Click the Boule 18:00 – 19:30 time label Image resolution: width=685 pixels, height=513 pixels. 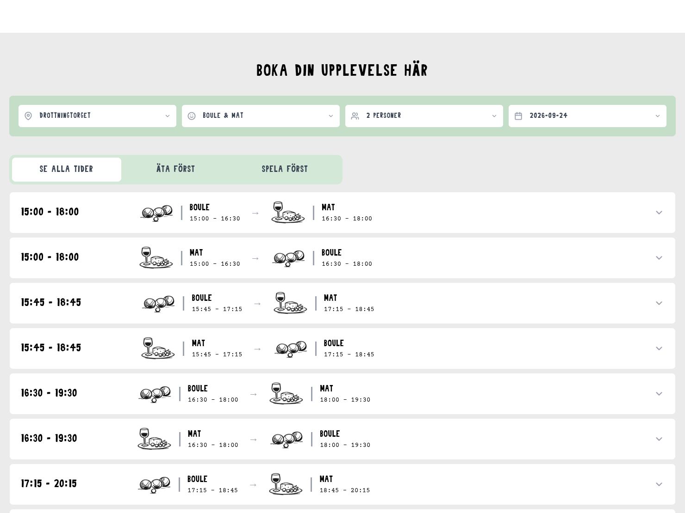point(345,439)
